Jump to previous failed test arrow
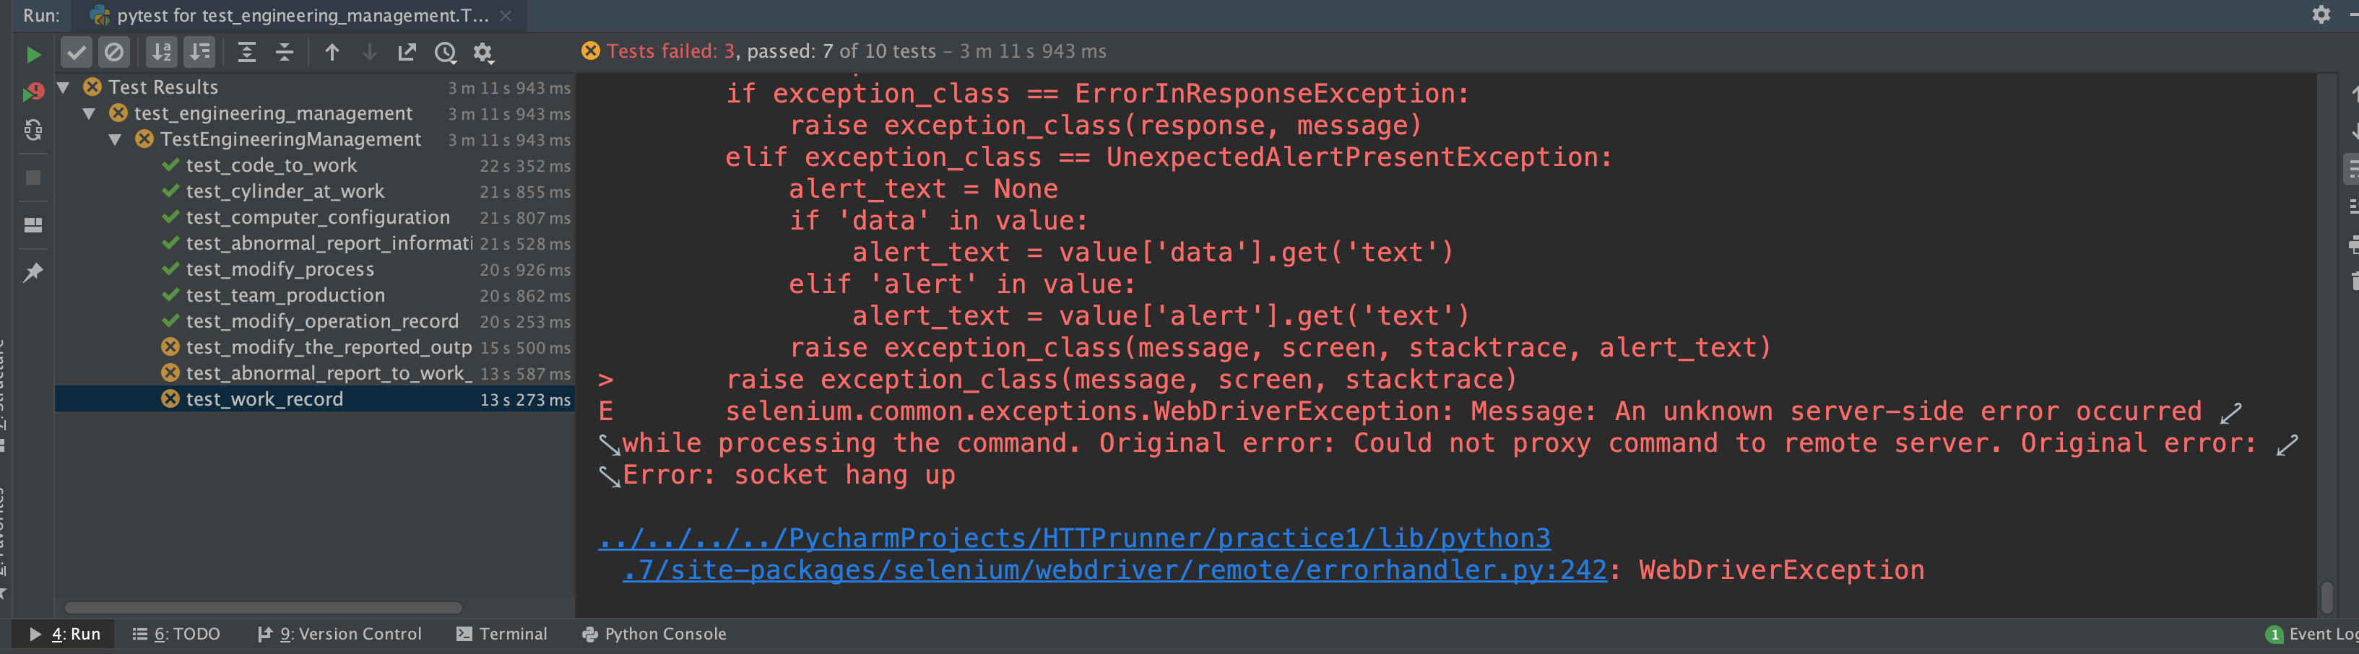 point(332,52)
